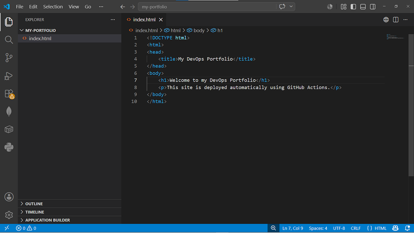The width and height of the screenshot is (414, 233).
Task: Open the remote window icon in status bar
Action: pos(7,228)
